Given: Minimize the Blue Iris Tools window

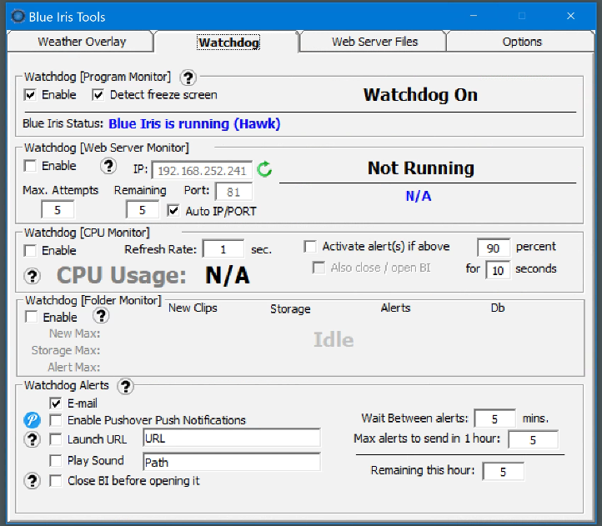Looking at the screenshot, I should pyautogui.click(x=474, y=16).
